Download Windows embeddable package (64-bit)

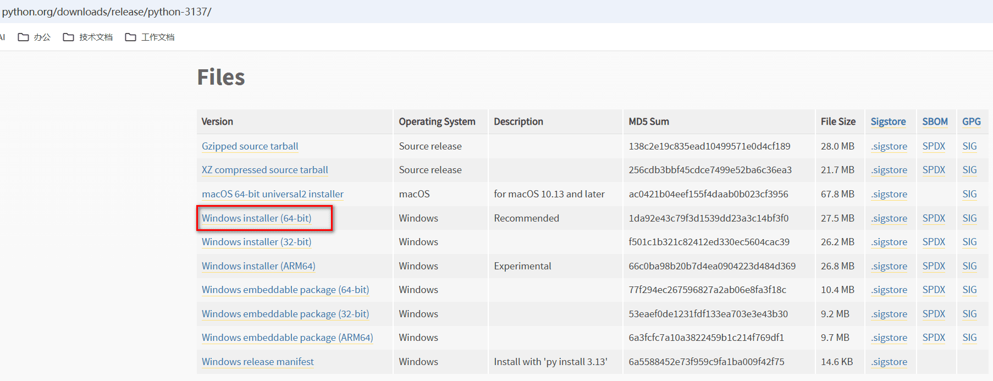[285, 290]
